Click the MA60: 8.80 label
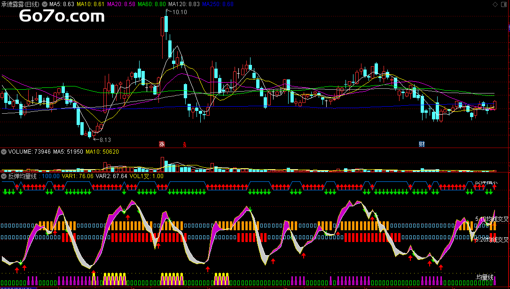510x289 pixels. [151, 4]
